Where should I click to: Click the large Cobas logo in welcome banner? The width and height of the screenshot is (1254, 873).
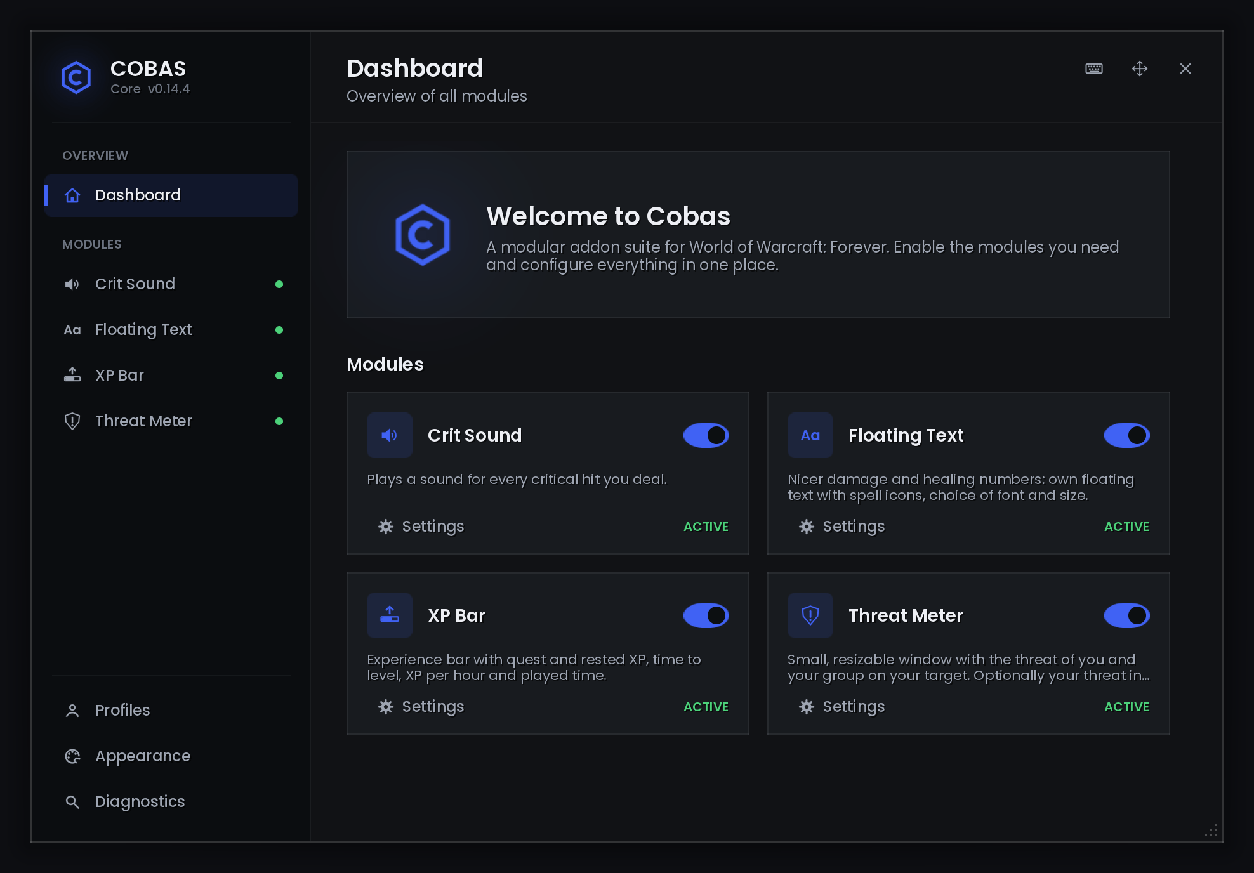(x=423, y=235)
